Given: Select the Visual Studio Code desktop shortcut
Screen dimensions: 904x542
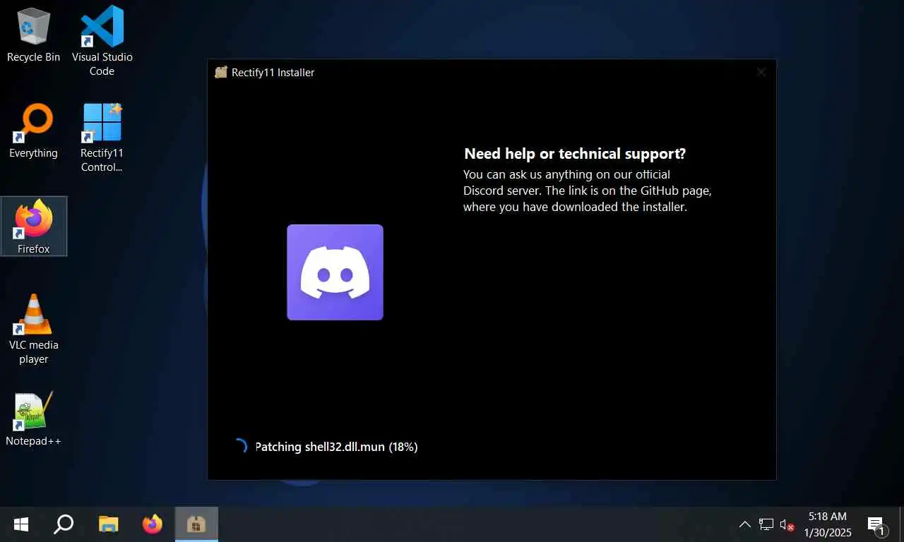Looking at the screenshot, I should pos(102,41).
